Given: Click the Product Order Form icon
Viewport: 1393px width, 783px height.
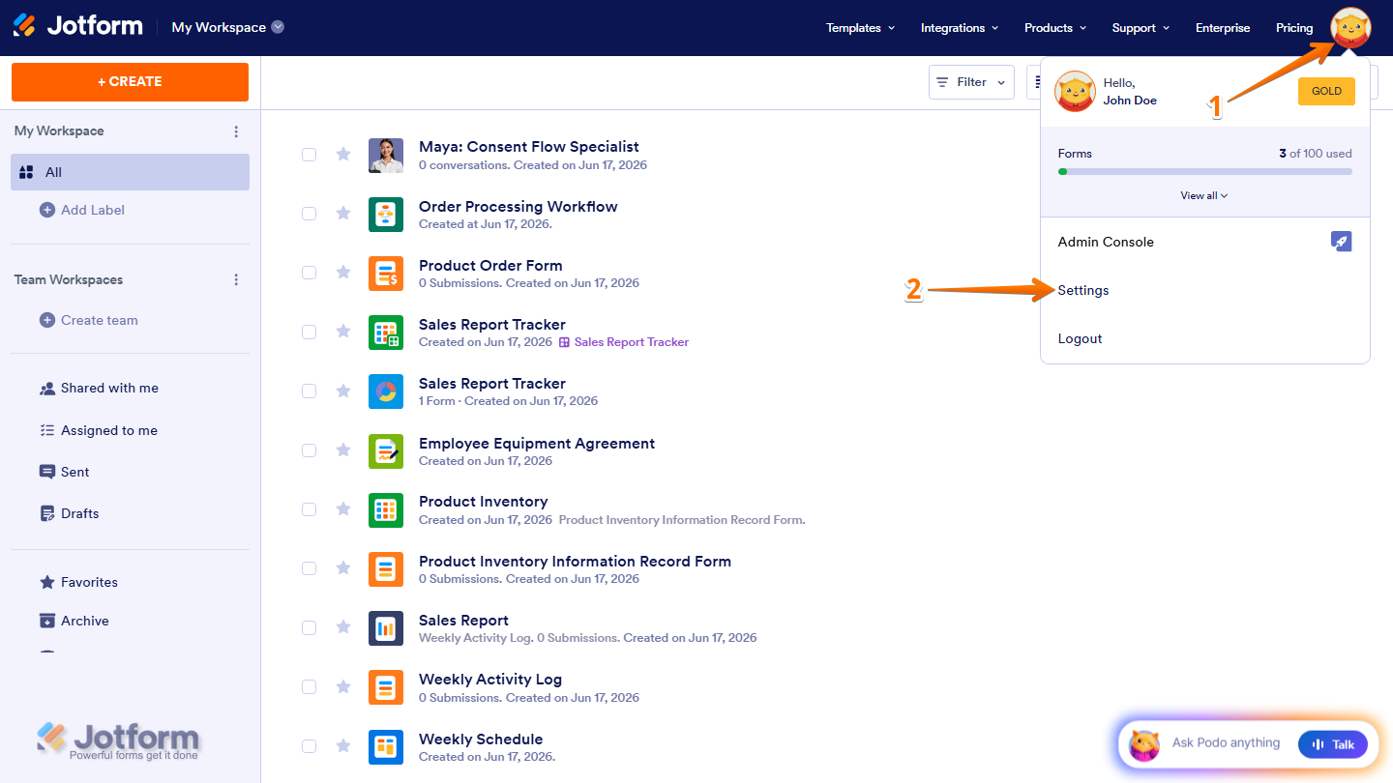Looking at the screenshot, I should pyautogui.click(x=386, y=273).
